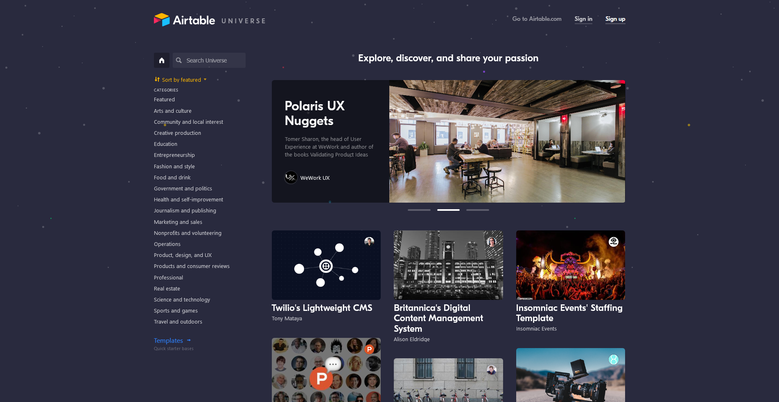Screen dimensions: 779x402
Task: Click Go to Airtable.com link
Action: pos(537,19)
